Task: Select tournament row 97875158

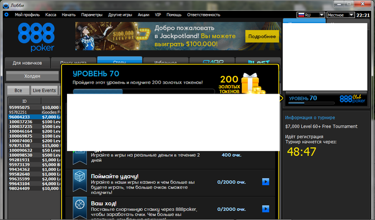Action: [x=34, y=146]
